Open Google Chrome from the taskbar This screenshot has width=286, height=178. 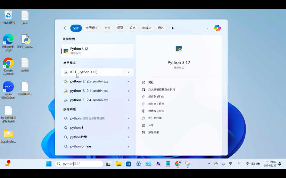point(178,164)
